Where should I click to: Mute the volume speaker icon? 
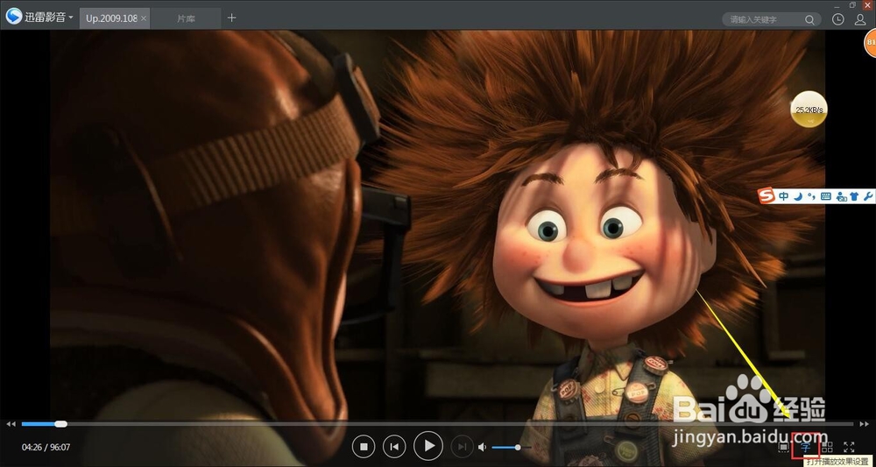click(x=483, y=447)
